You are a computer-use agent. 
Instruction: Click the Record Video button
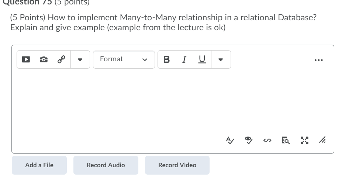[x=177, y=165]
